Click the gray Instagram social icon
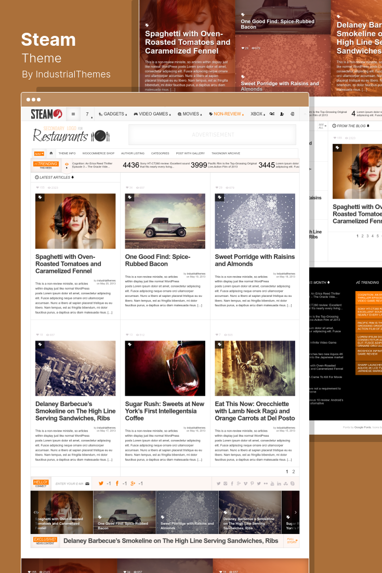Image resolution: width=382 pixels, height=573 pixels. [x=226, y=484]
